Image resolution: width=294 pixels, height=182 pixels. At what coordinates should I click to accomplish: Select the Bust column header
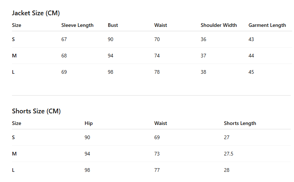tap(113, 25)
